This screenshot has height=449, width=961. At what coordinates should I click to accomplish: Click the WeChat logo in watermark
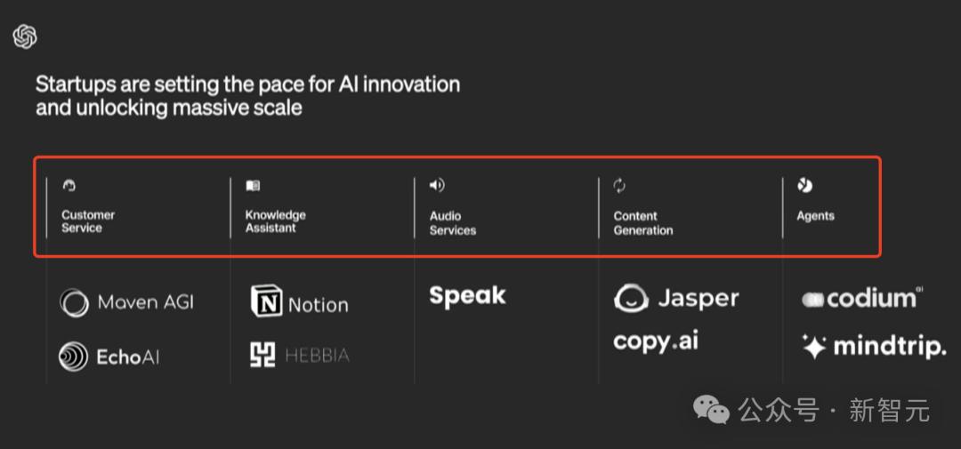[711, 410]
